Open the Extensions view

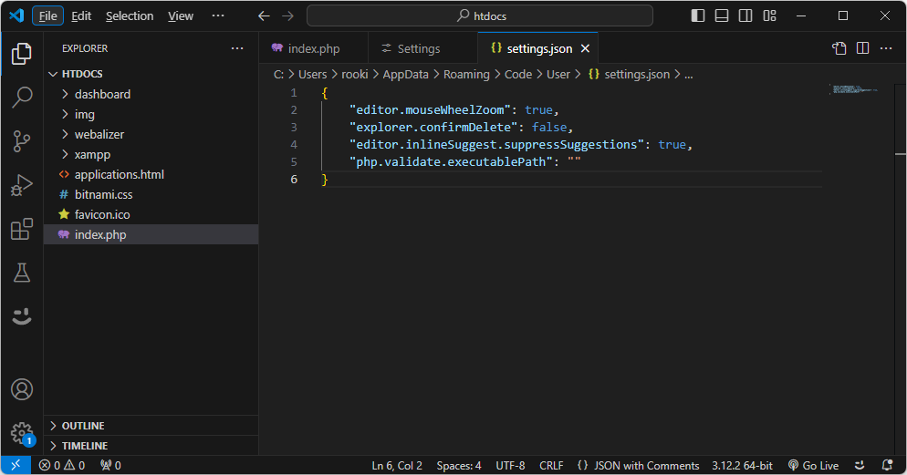tap(21, 229)
